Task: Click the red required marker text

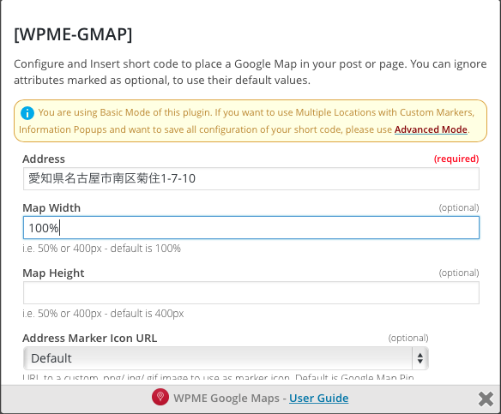Action: [x=456, y=159]
